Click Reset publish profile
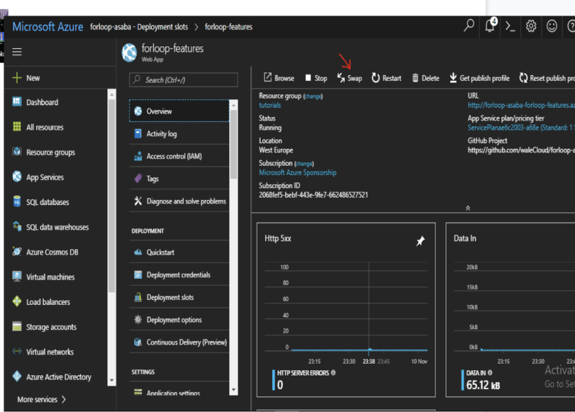Viewport: 575px width, 412px height. tap(547, 78)
